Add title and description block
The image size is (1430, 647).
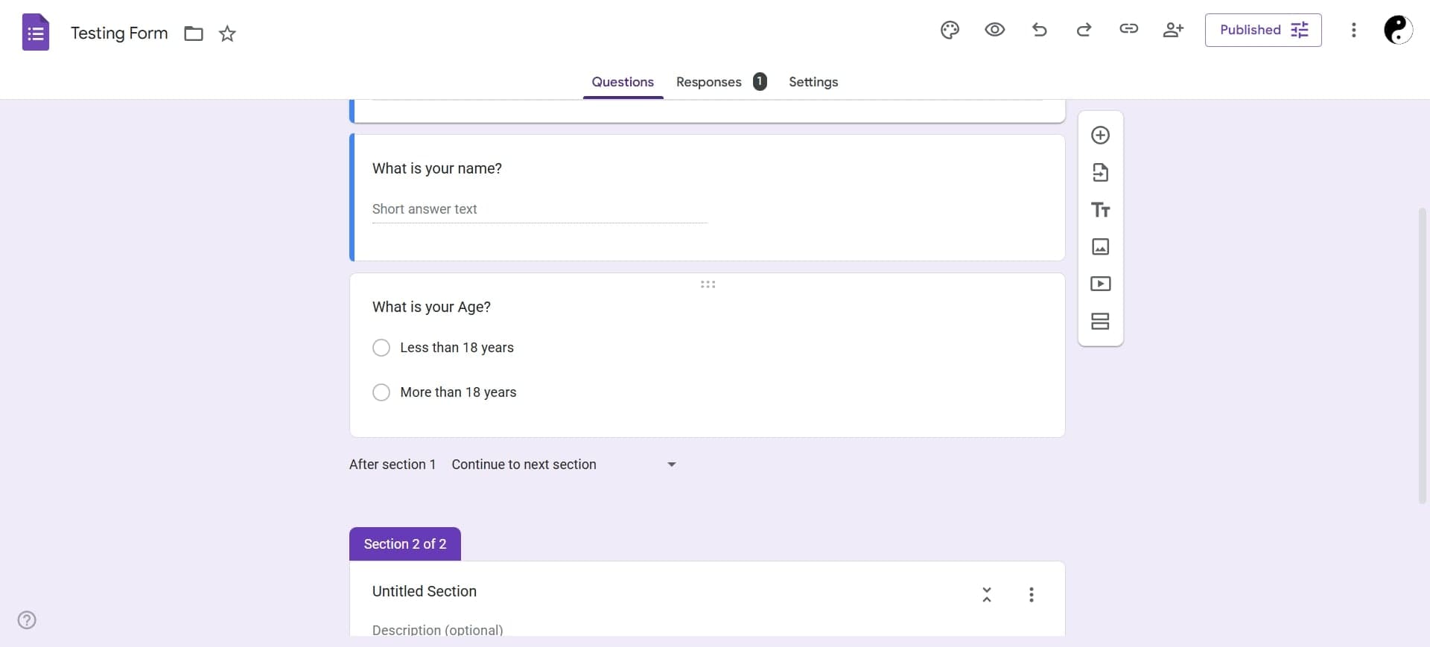coord(1100,210)
